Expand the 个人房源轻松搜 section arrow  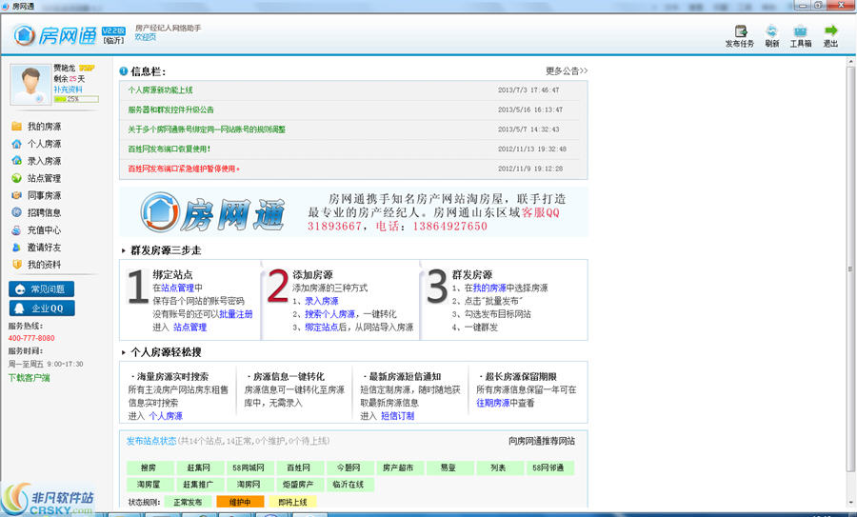point(124,352)
